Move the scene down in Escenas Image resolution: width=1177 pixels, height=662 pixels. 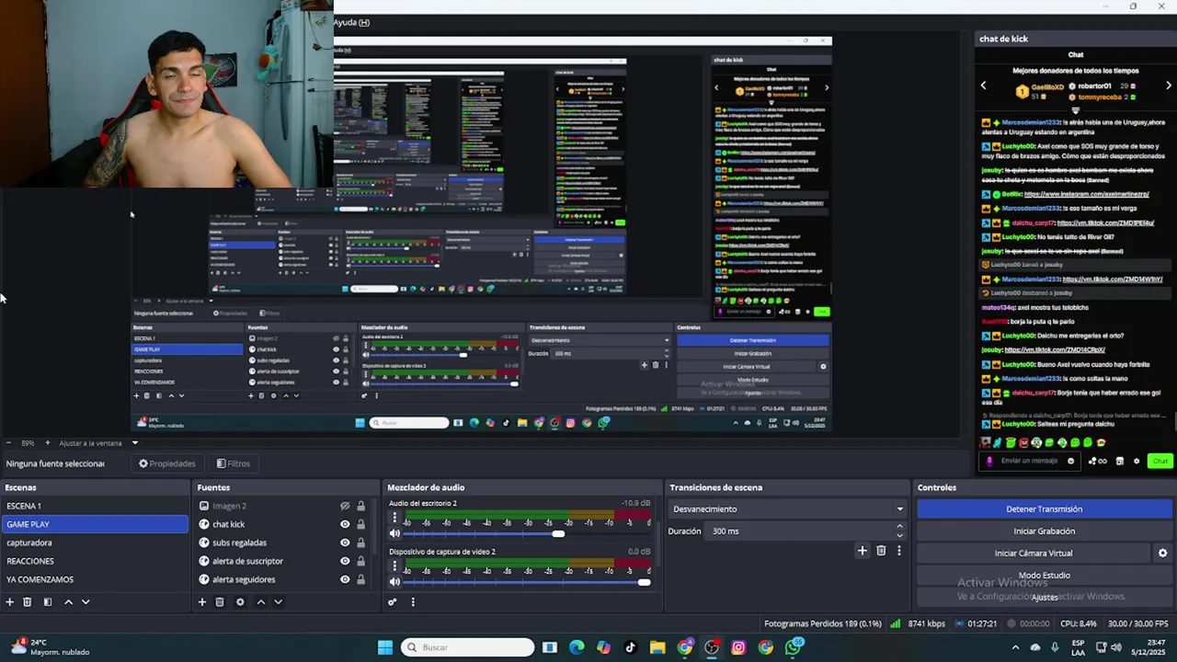pyautogui.click(x=86, y=602)
